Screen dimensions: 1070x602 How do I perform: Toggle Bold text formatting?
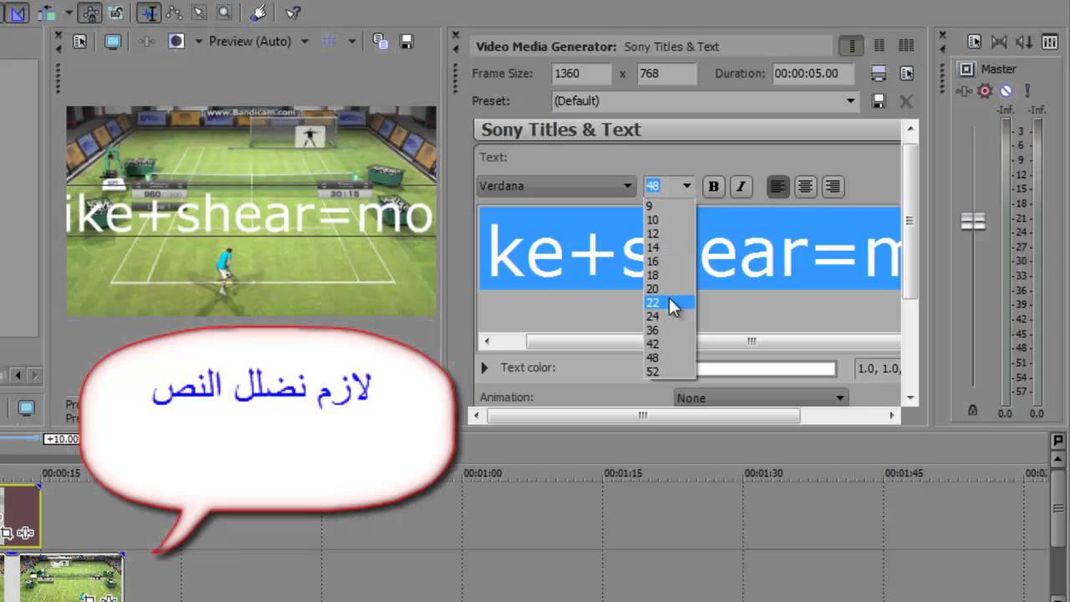click(713, 186)
